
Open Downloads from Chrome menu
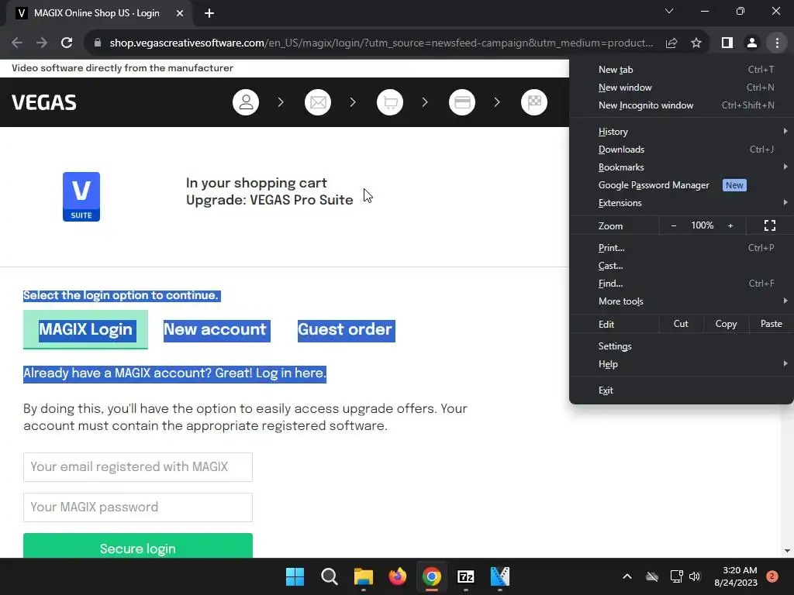[x=681, y=150]
